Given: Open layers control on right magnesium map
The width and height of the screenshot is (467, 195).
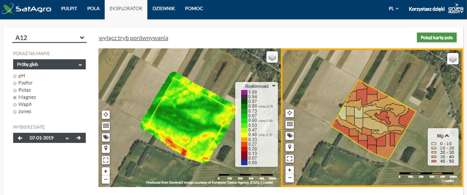Looking at the screenshot, I should (452, 59).
